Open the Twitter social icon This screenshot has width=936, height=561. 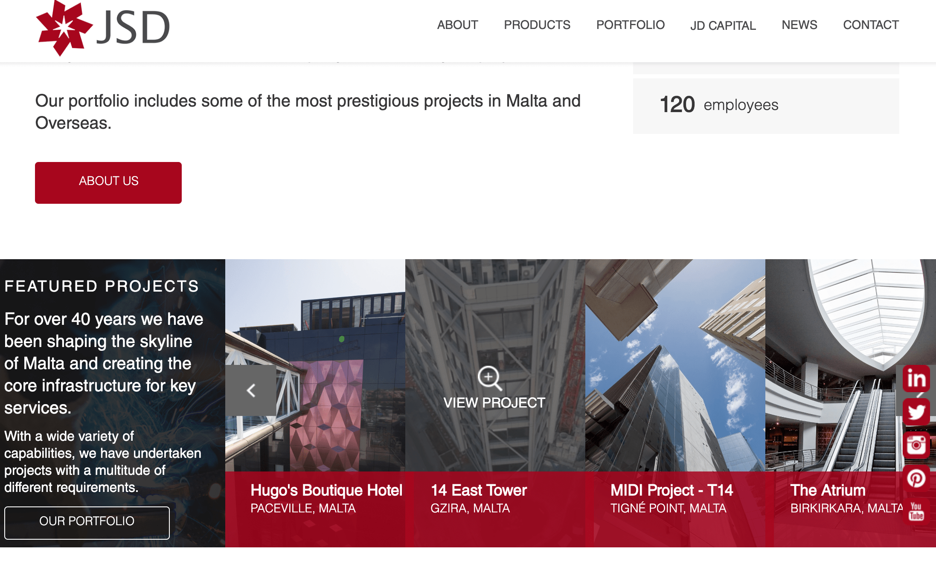tap(916, 412)
